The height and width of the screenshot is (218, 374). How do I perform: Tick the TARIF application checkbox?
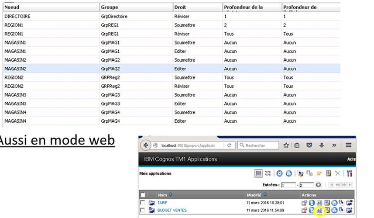pos(143,203)
